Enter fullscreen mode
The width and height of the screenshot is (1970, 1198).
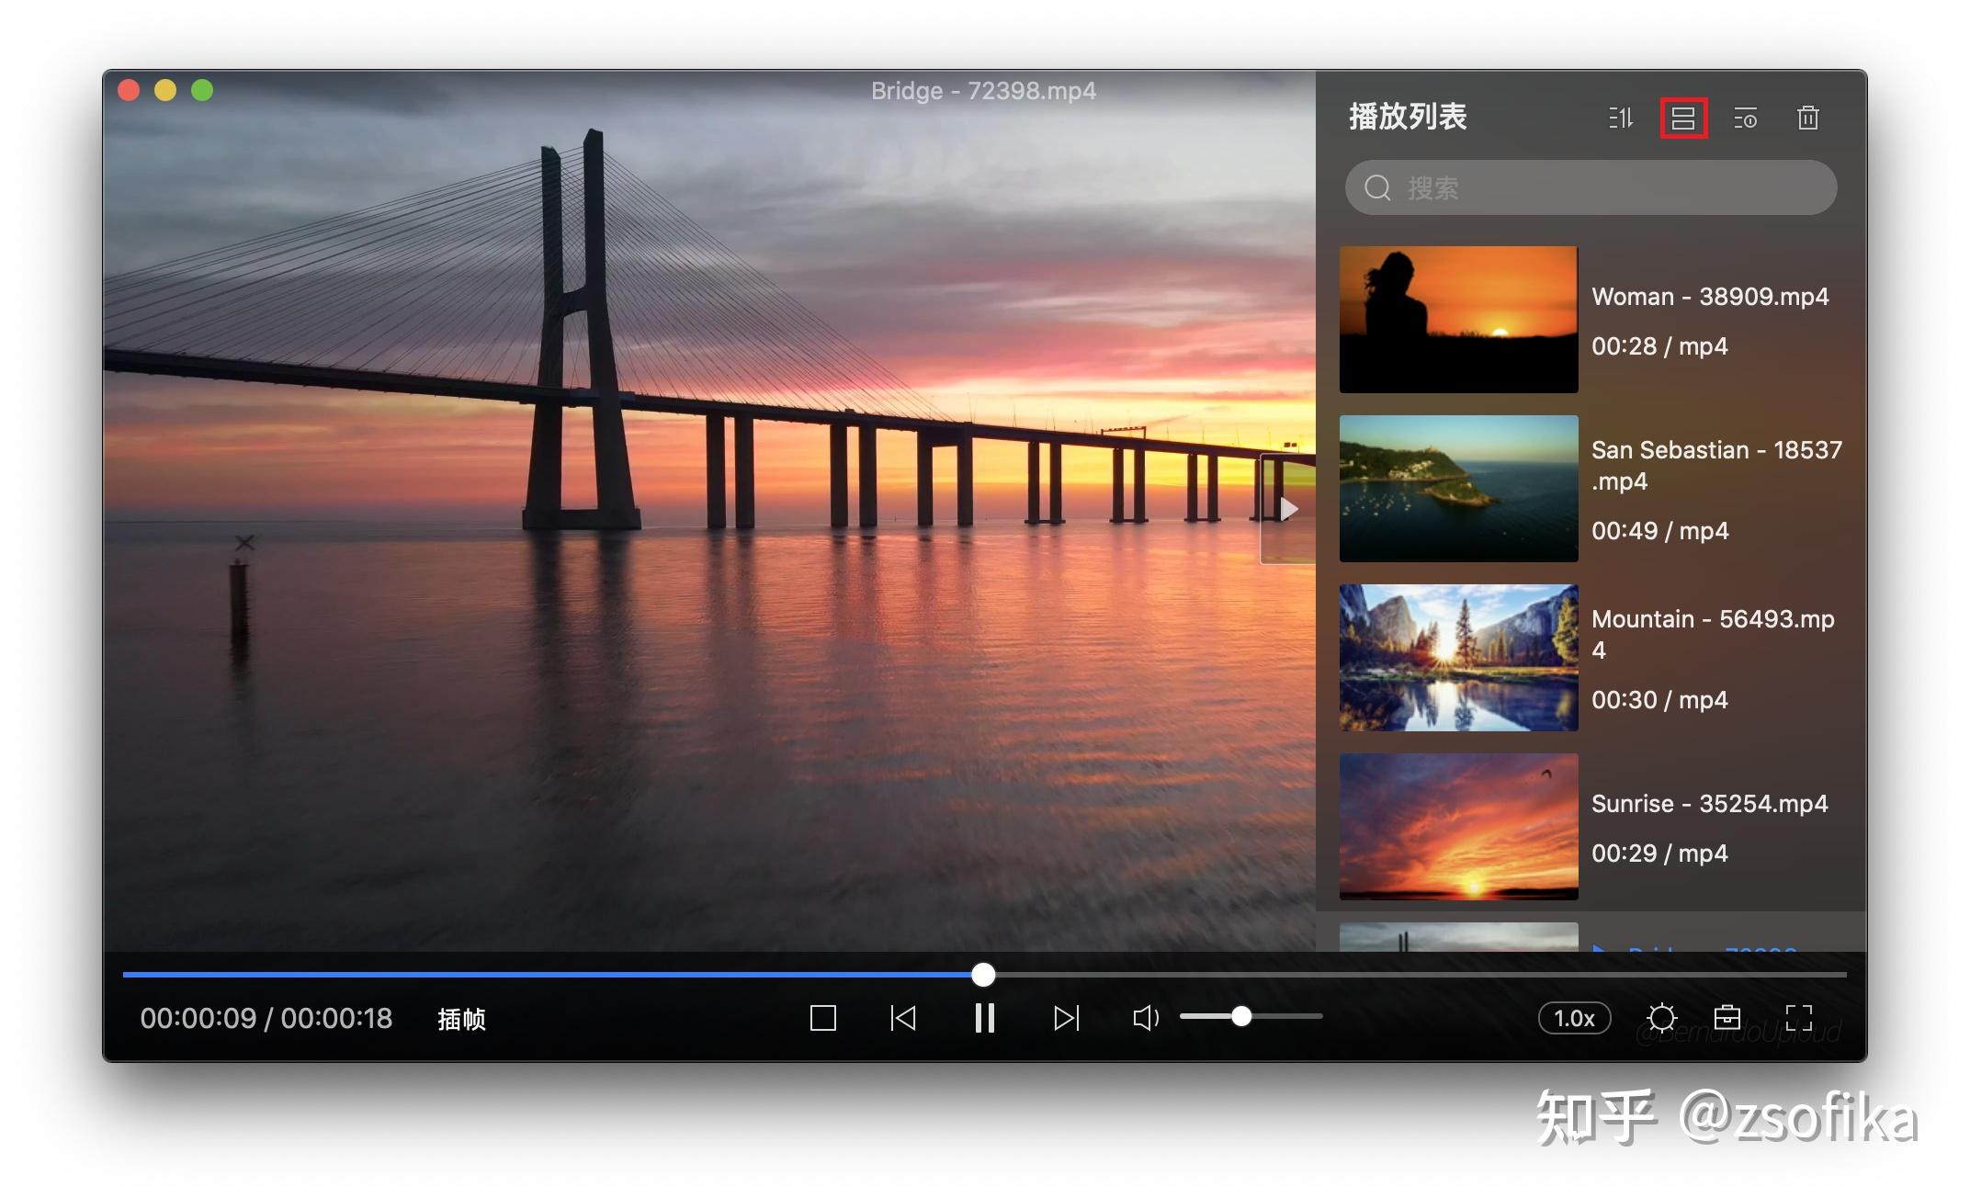click(1798, 1018)
